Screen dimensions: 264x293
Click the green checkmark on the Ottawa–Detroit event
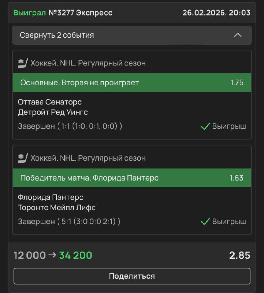pos(205,127)
